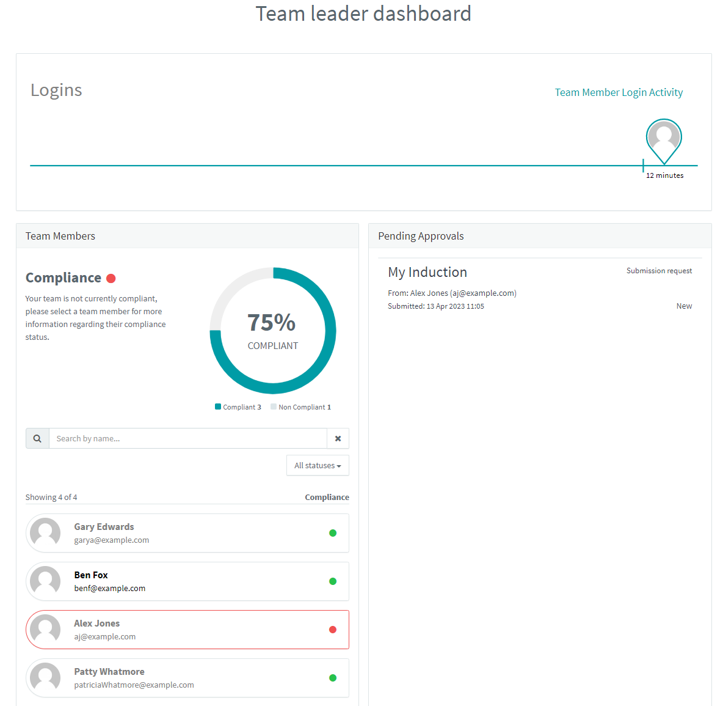Click the Pending Approvals panel header
Screen dimensions: 723x706
pos(540,236)
